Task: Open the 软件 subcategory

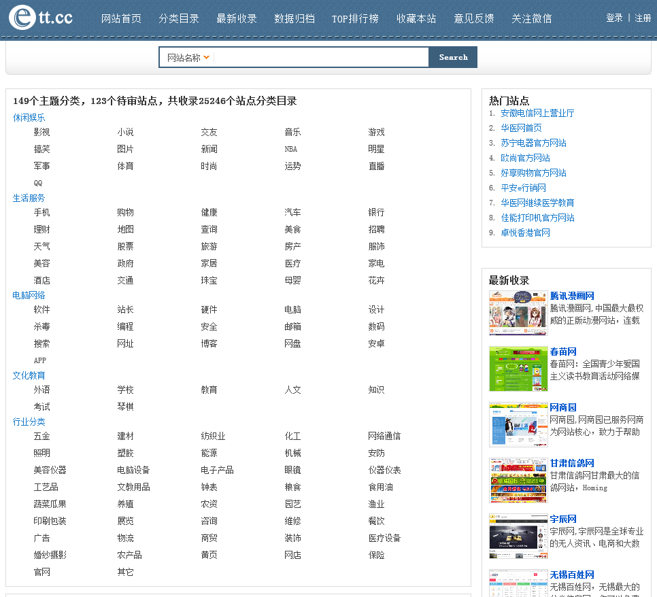Action: coord(42,309)
